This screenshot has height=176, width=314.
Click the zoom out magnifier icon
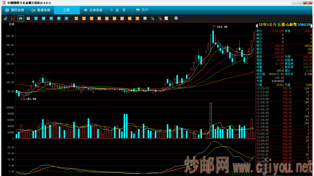tap(160, 18)
